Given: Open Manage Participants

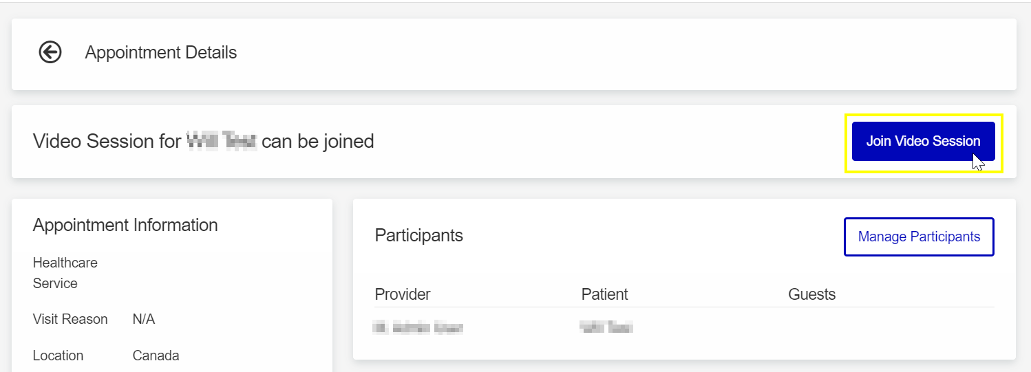Looking at the screenshot, I should click(x=919, y=237).
